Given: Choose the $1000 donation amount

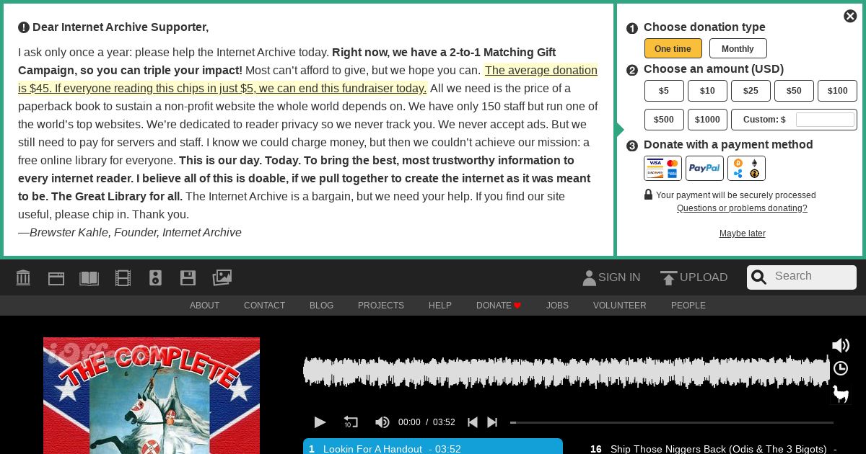Looking at the screenshot, I should point(707,120).
